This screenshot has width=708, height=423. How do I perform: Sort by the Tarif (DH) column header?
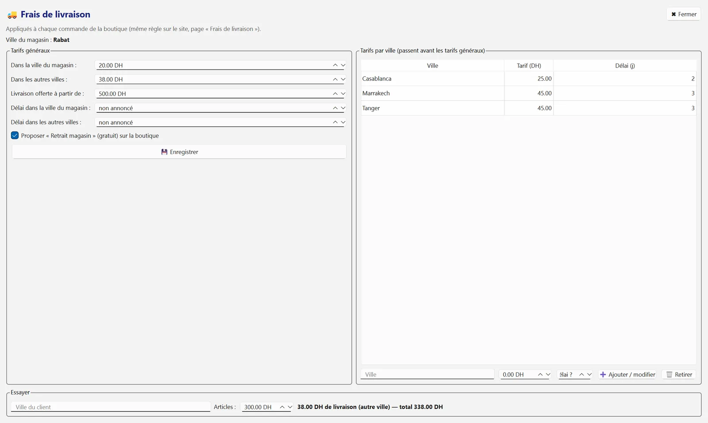tap(529, 65)
